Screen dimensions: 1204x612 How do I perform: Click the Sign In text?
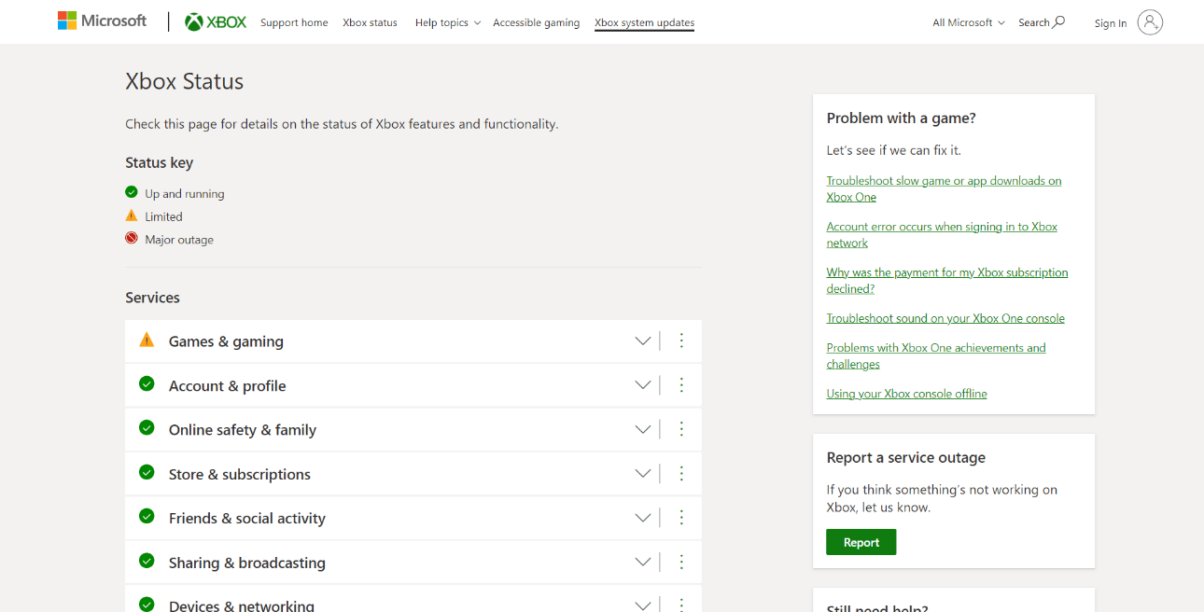1111,23
